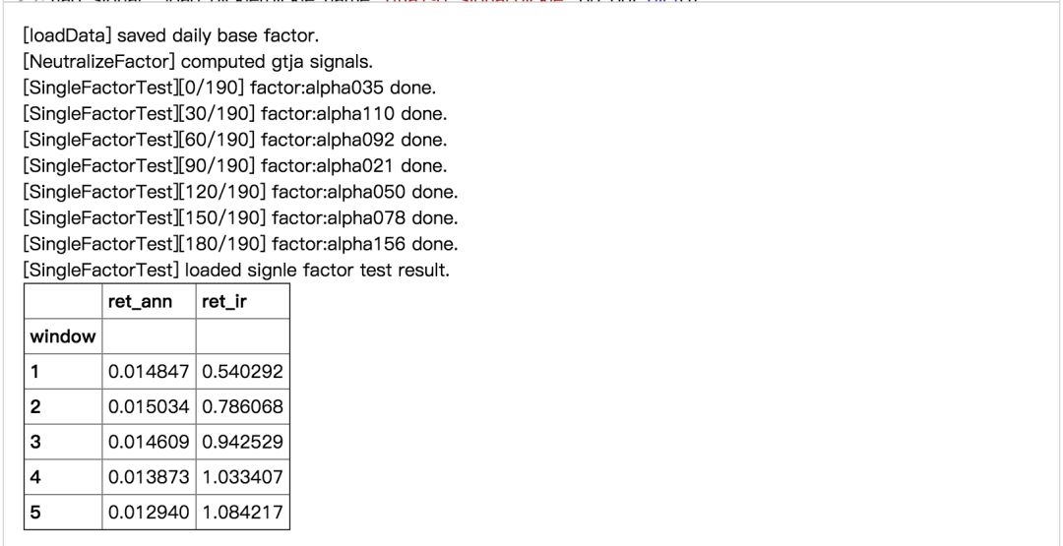The width and height of the screenshot is (1063, 546).
Task: Select the 0.012940 cell
Action: click(x=149, y=513)
